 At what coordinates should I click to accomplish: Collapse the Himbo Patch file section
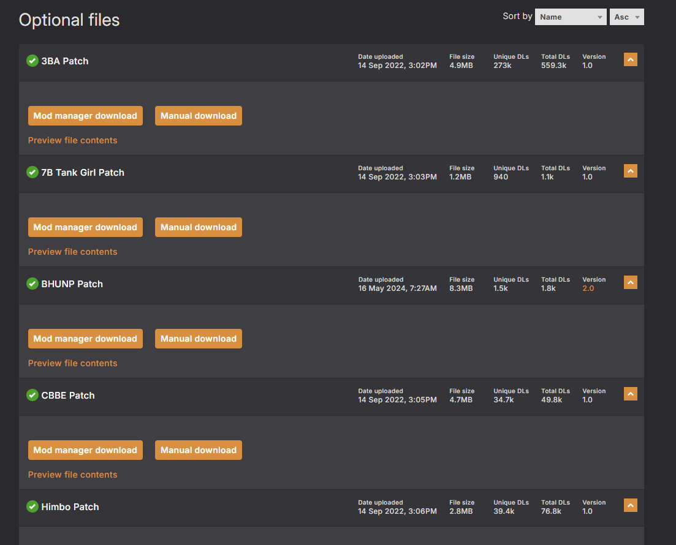pyautogui.click(x=630, y=505)
